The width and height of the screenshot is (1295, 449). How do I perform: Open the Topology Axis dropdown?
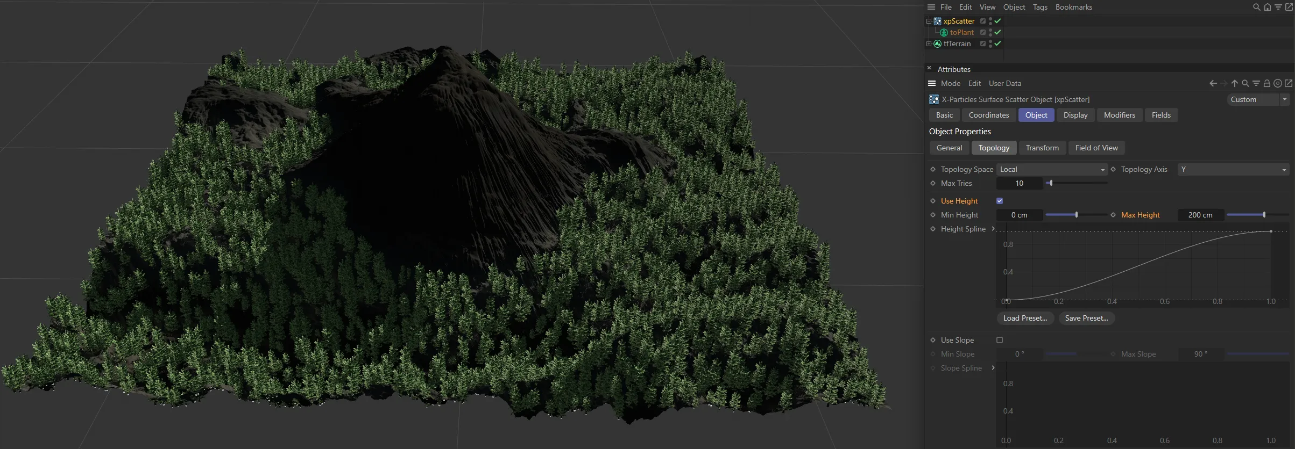click(x=1233, y=169)
